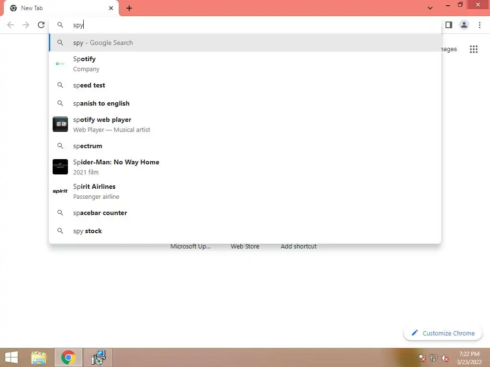490x367 pixels.
Task: Open a new tab with plus button
Action: point(129,8)
